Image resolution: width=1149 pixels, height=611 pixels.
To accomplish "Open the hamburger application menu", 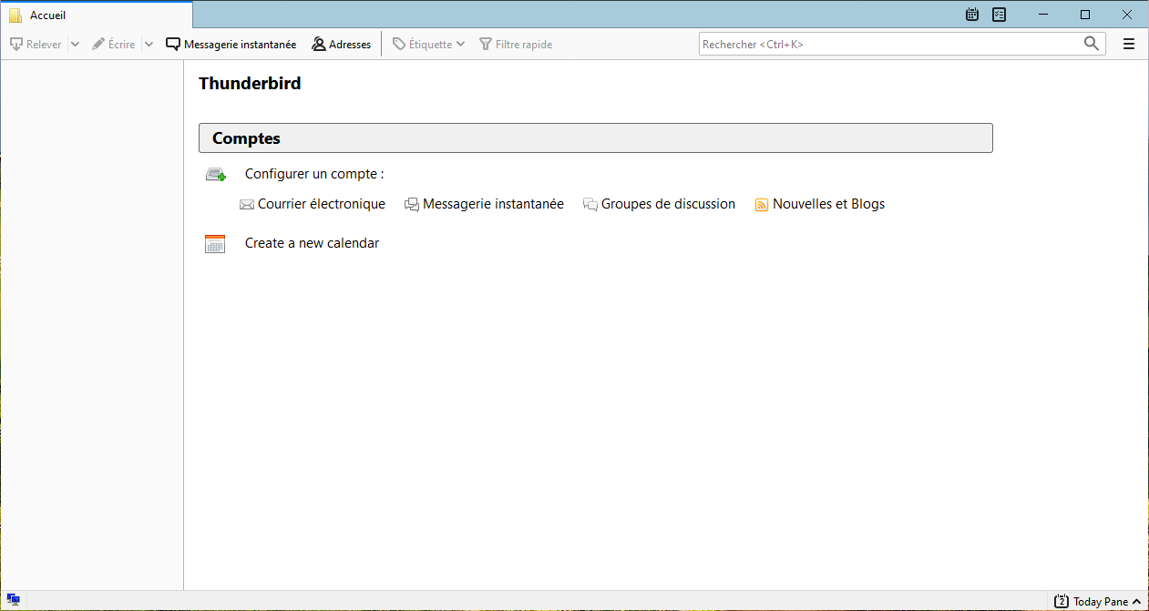I will (x=1129, y=44).
